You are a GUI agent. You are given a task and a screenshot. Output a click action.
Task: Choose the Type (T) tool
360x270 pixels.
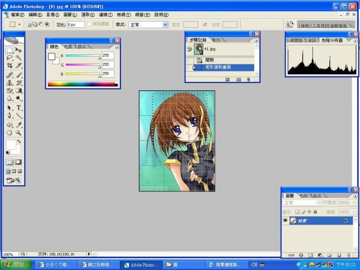pyautogui.click(x=19, y=108)
